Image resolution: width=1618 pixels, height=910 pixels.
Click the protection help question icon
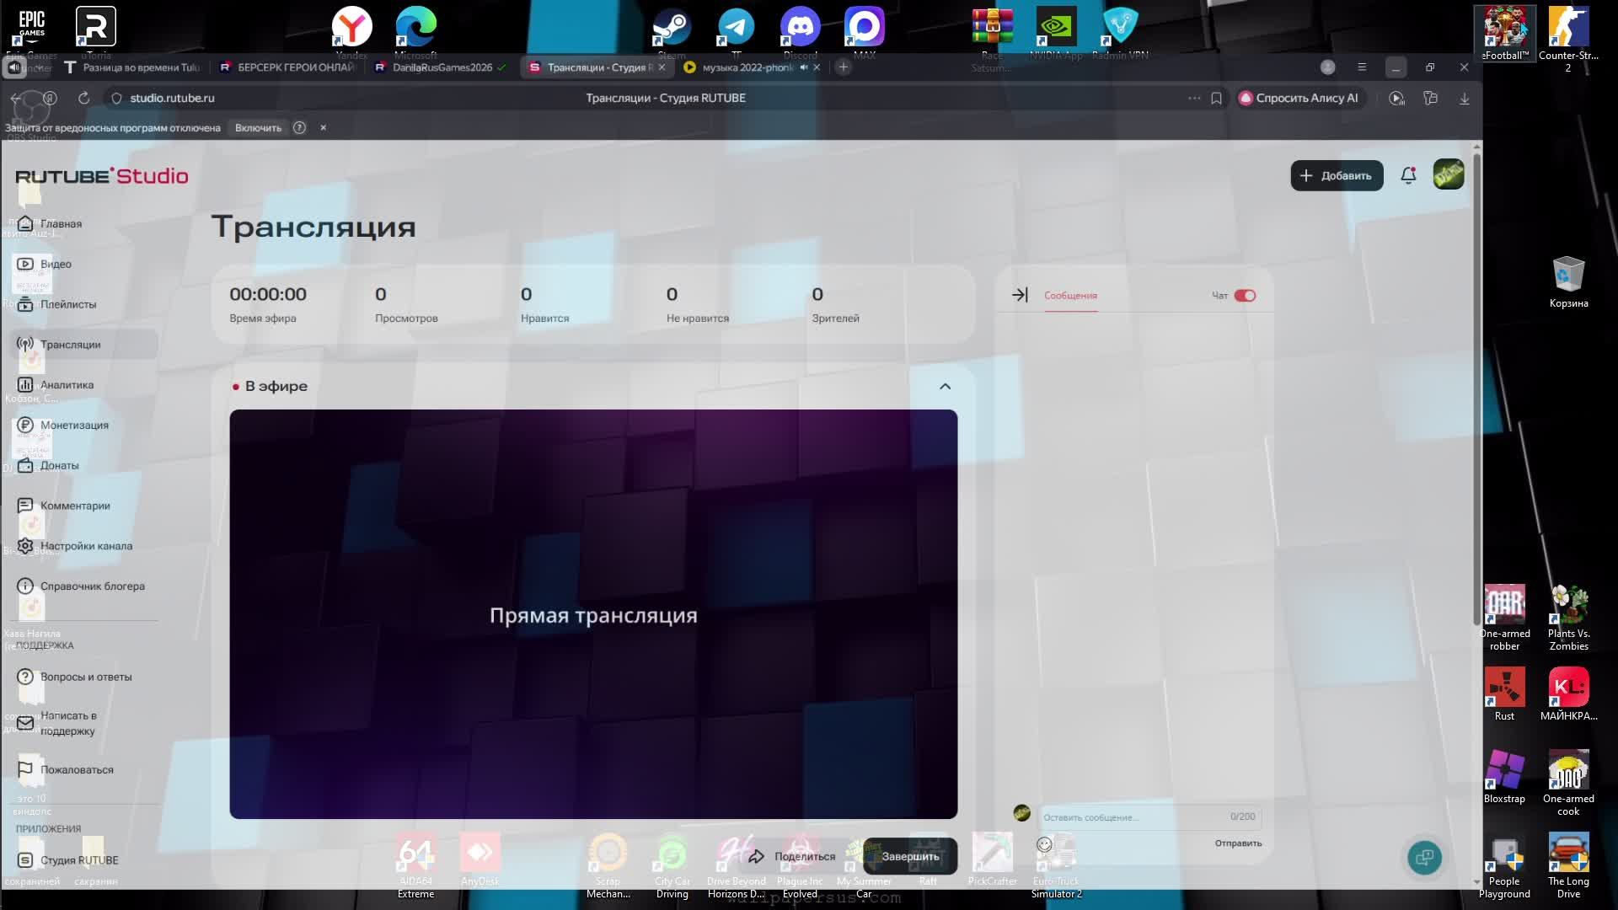point(299,128)
